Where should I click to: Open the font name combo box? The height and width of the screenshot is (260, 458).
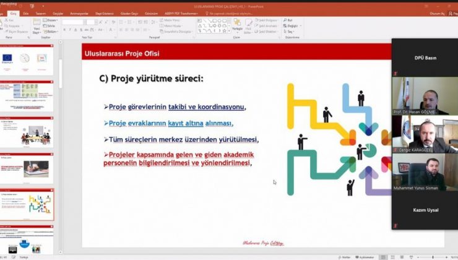[73, 22]
